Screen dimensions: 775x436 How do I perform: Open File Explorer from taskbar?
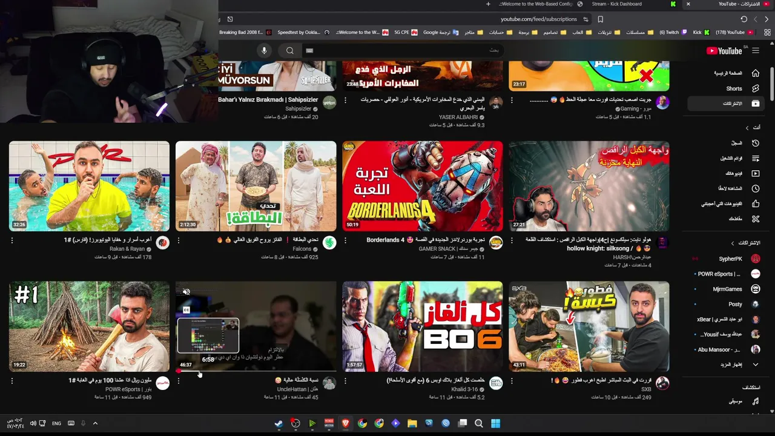tap(412, 423)
